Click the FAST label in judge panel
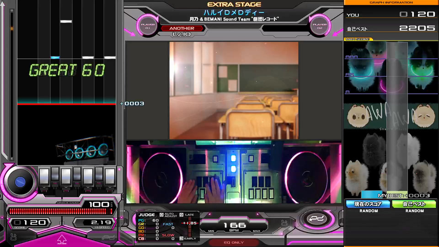Image resolution: width=439 pixels, height=247 pixels. 168,224
